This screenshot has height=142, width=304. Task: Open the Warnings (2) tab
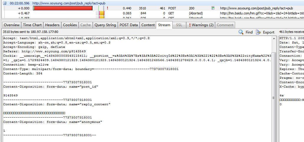(201, 25)
